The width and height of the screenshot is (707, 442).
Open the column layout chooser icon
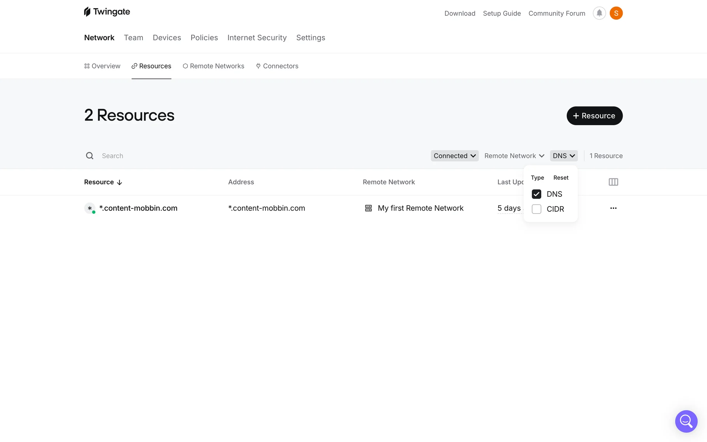[x=613, y=182]
